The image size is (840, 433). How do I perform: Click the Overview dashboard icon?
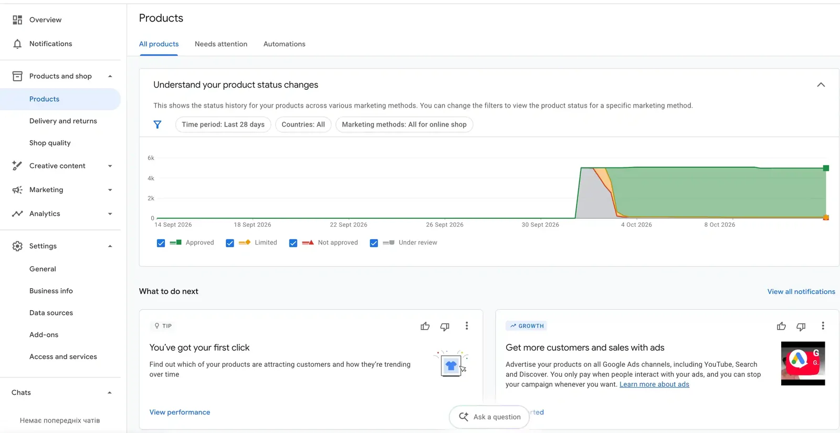click(x=17, y=20)
